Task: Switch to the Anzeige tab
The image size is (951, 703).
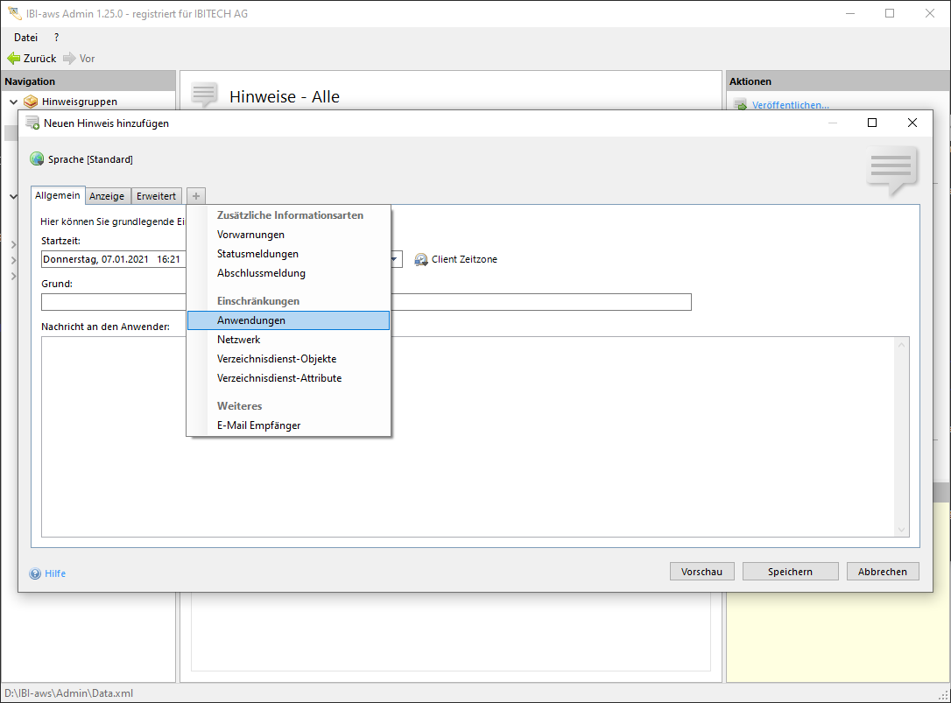Action: coord(107,196)
